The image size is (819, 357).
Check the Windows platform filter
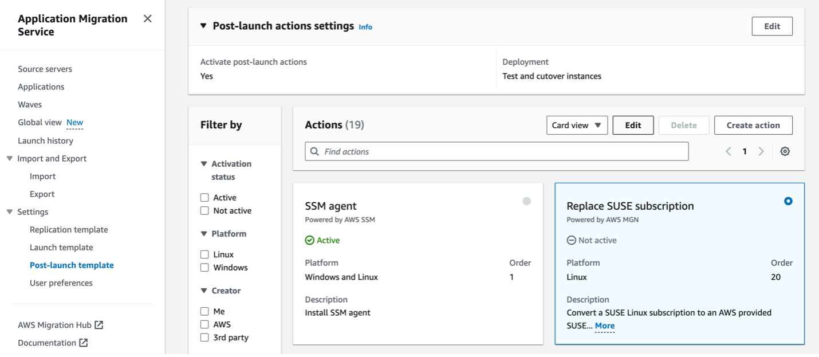click(204, 268)
